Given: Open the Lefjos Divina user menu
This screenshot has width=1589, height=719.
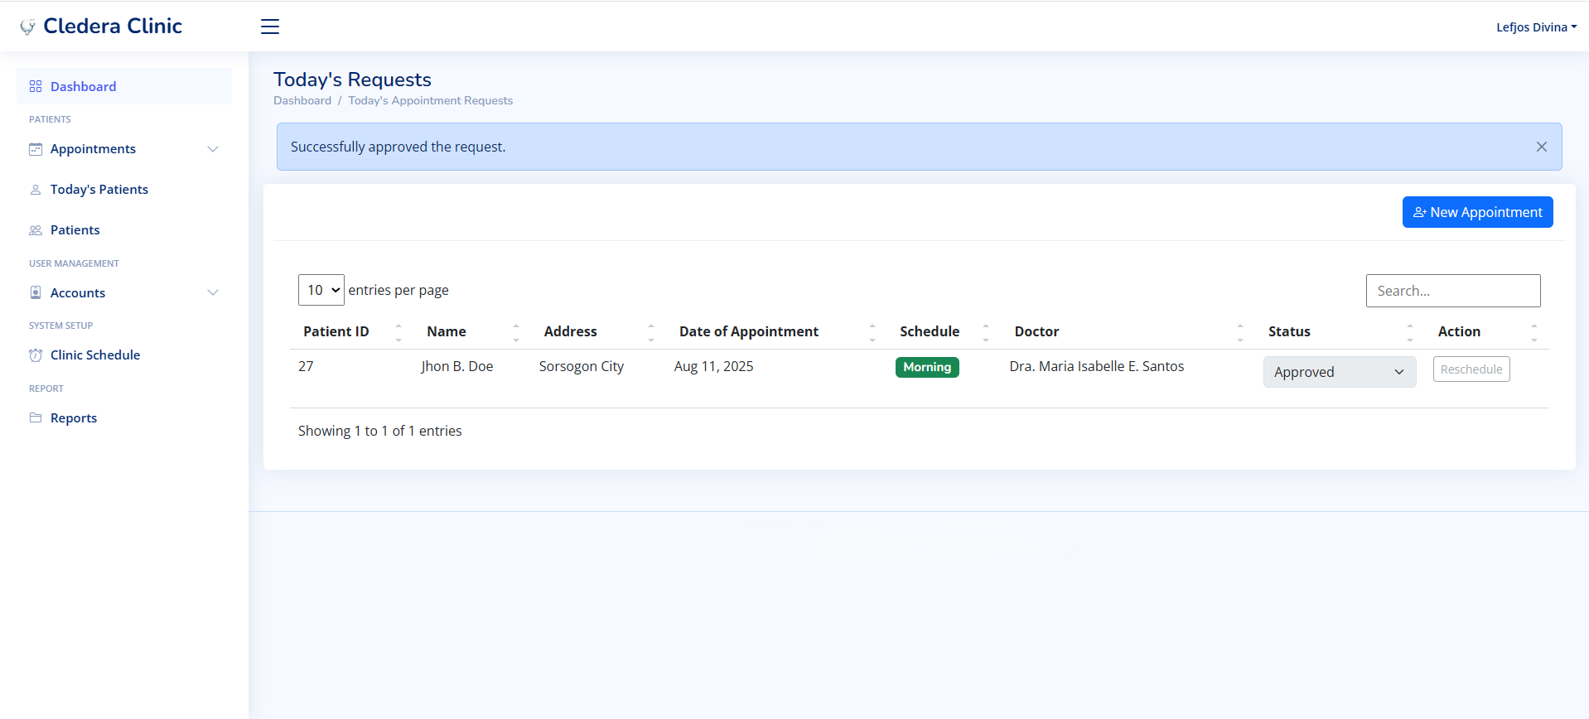Looking at the screenshot, I should [1536, 27].
